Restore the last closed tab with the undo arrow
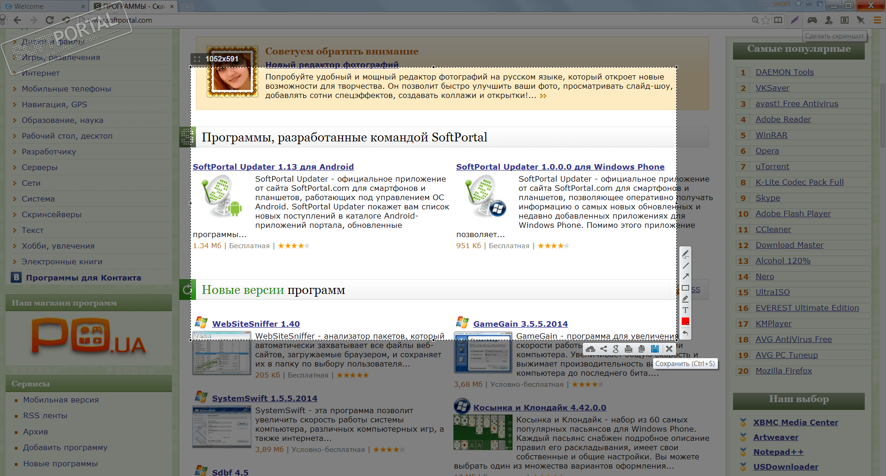 (x=66, y=20)
